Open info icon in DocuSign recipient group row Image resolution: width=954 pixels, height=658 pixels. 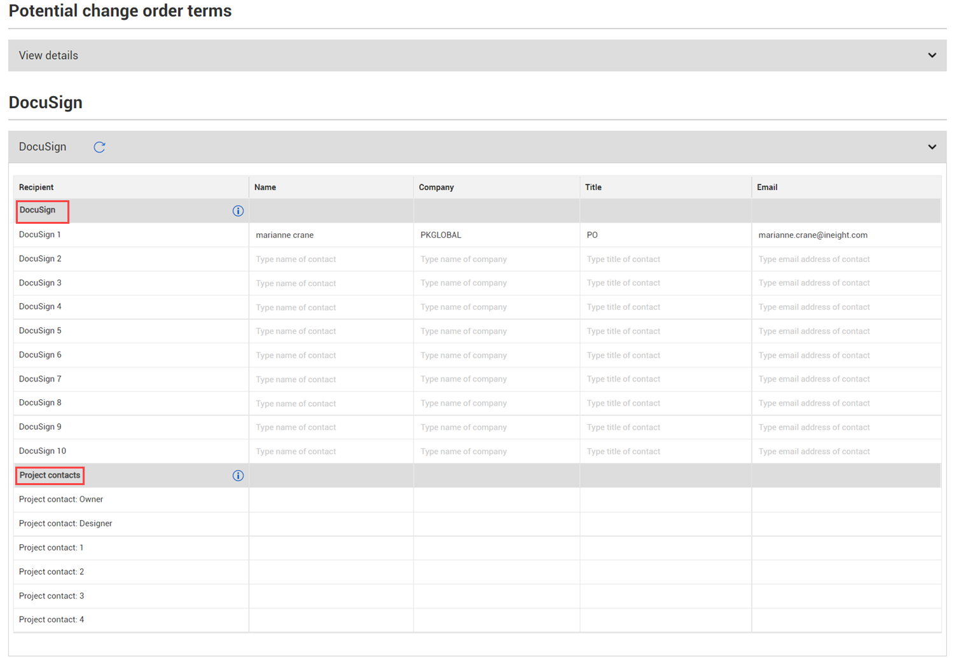coord(238,211)
